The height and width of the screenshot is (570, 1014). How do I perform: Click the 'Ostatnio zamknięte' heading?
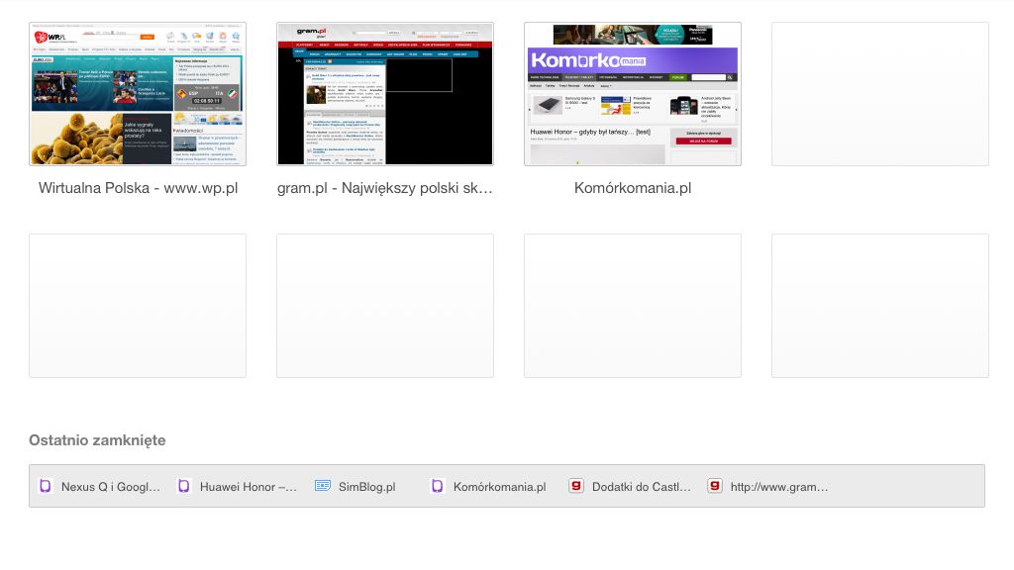[97, 439]
